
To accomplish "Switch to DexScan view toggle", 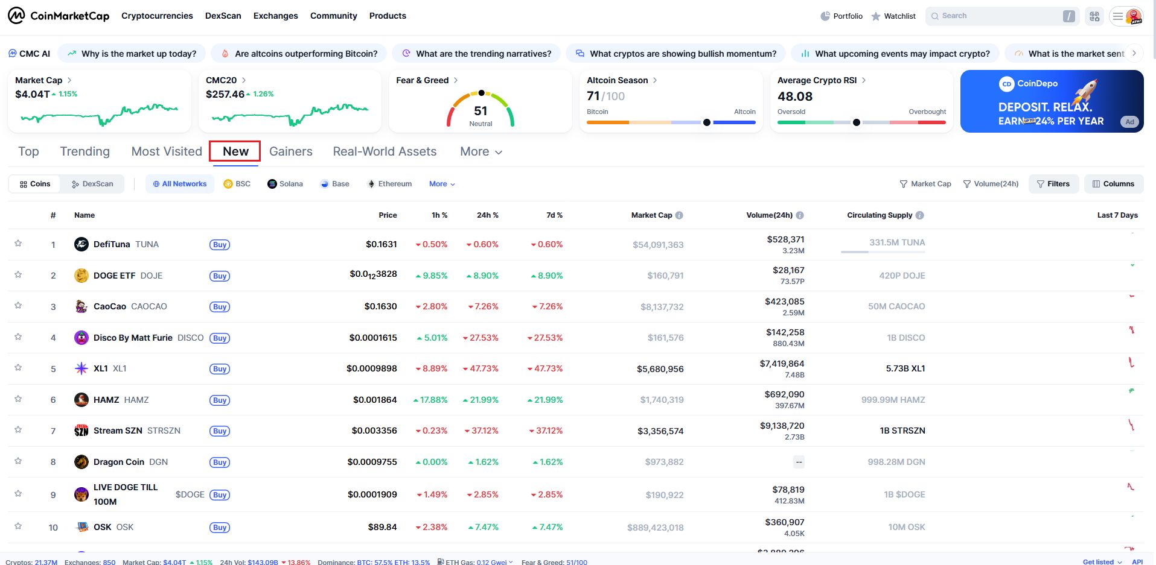I will click(x=92, y=184).
